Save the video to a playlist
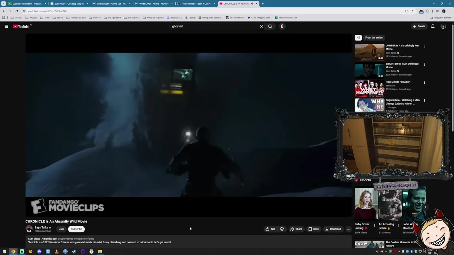The height and width of the screenshot is (255, 454). 314,229
